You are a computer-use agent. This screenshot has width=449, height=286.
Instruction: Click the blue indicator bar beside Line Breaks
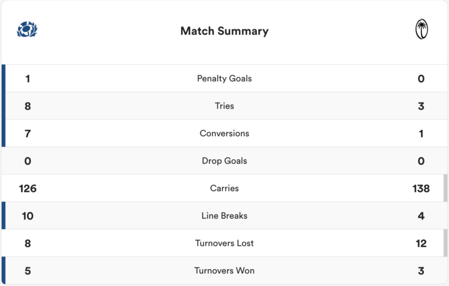point(4,216)
